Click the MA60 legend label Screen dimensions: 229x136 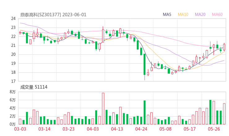pyautogui.click(x=217, y=15)
